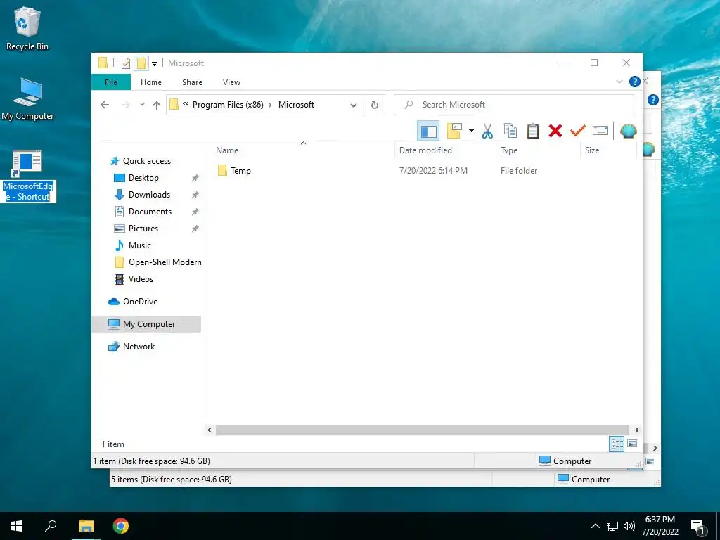This screenshot has height=540, width=720.
Task: Click the Cut scissors icon
Action: tap(487, 131)
